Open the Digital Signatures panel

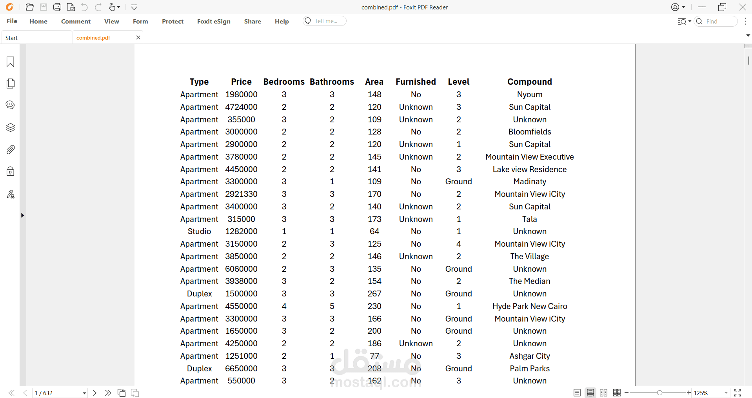(x=11, y=194)
